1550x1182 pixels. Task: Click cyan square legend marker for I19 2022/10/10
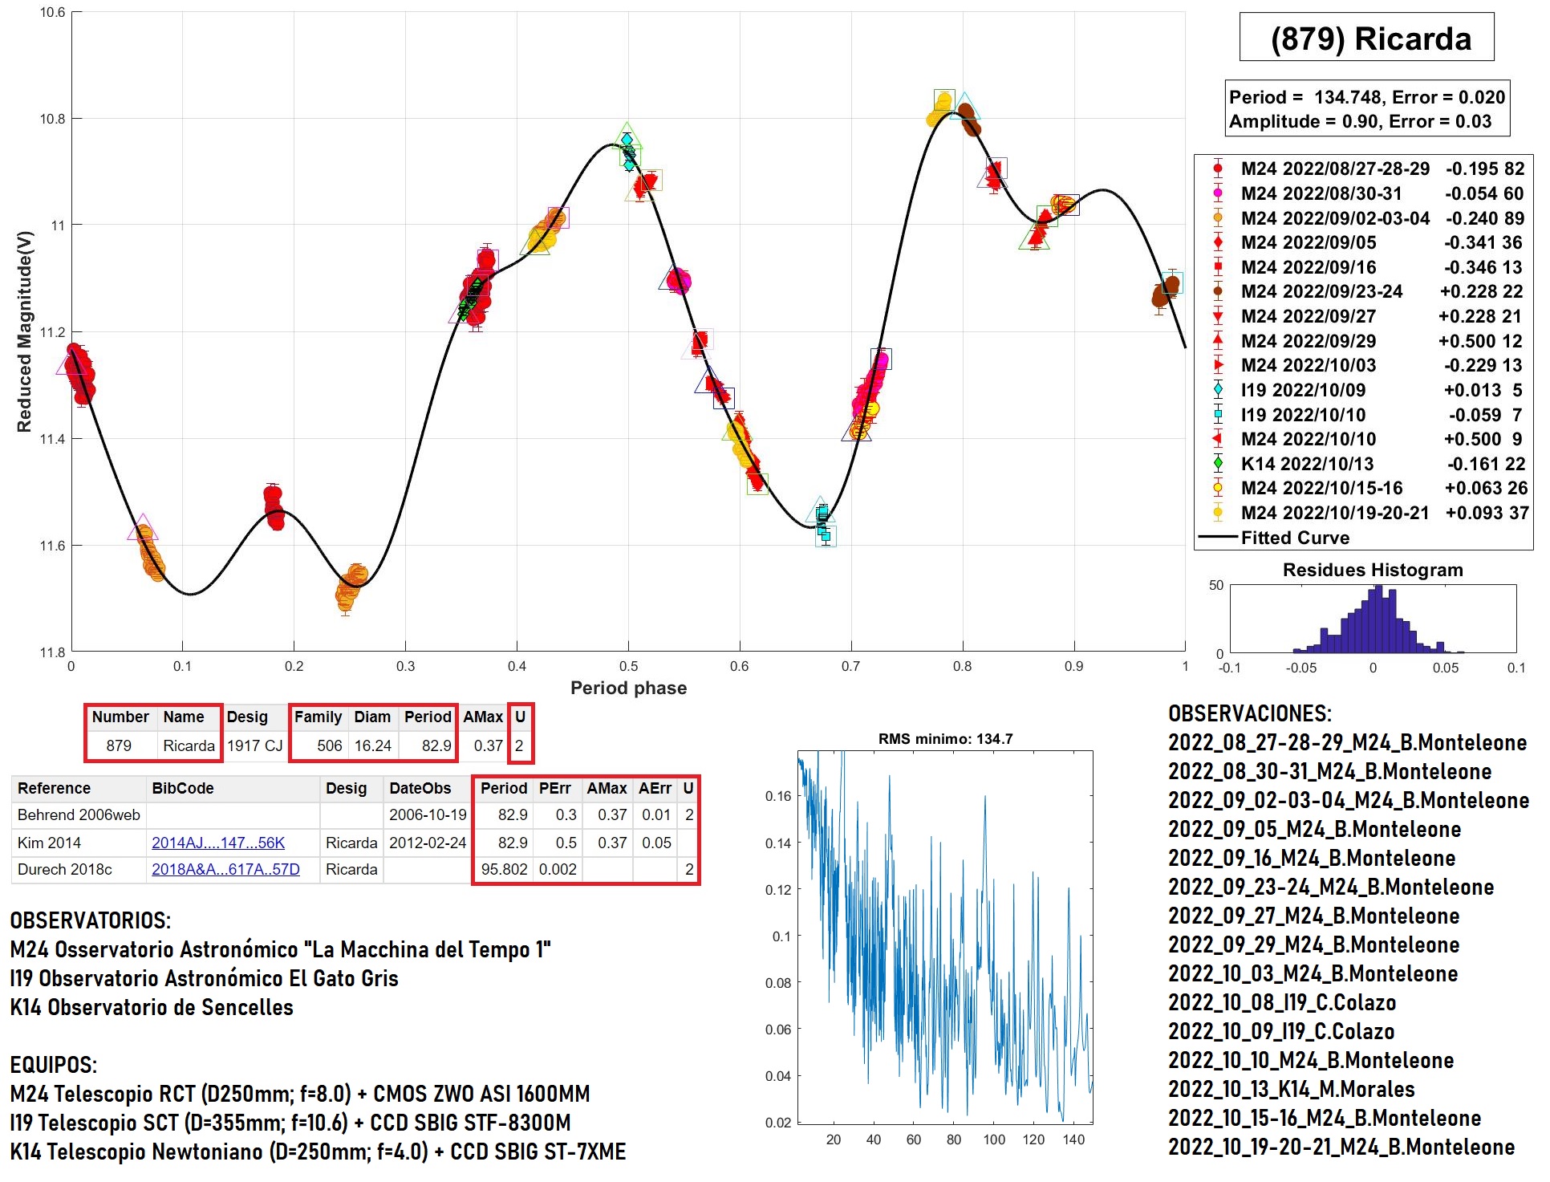1218,415
